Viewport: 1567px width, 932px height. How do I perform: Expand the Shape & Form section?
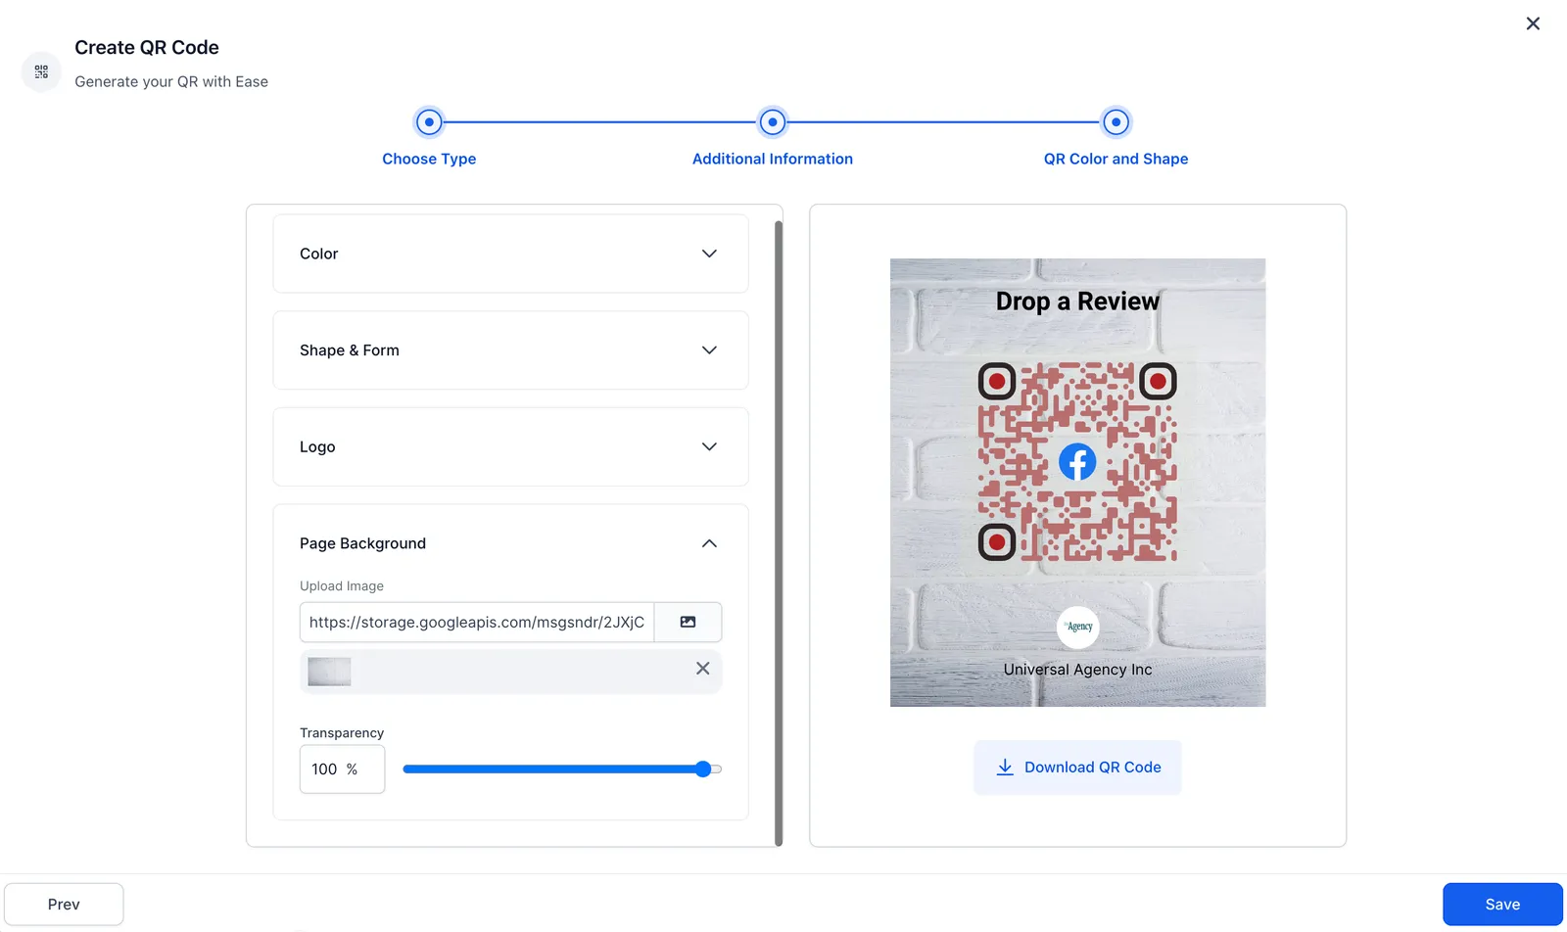point(510,350)
